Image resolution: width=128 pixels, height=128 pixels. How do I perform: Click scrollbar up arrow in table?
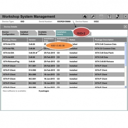click(x=126, y=43)
